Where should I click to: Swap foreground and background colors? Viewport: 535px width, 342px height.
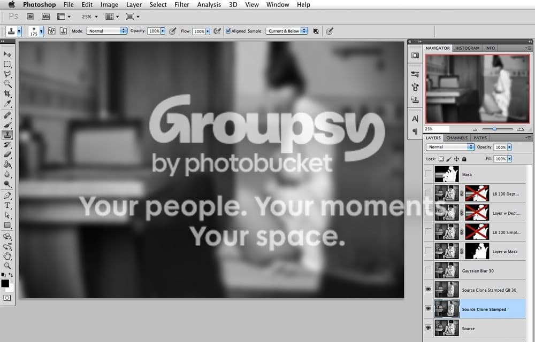tap(11, 275)
